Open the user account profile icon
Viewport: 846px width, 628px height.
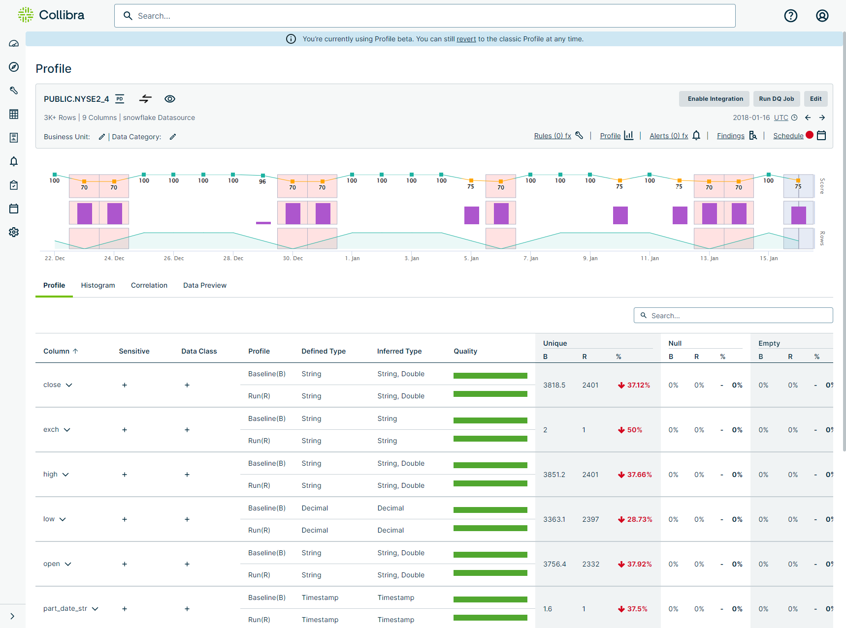[x=822, y=16]
